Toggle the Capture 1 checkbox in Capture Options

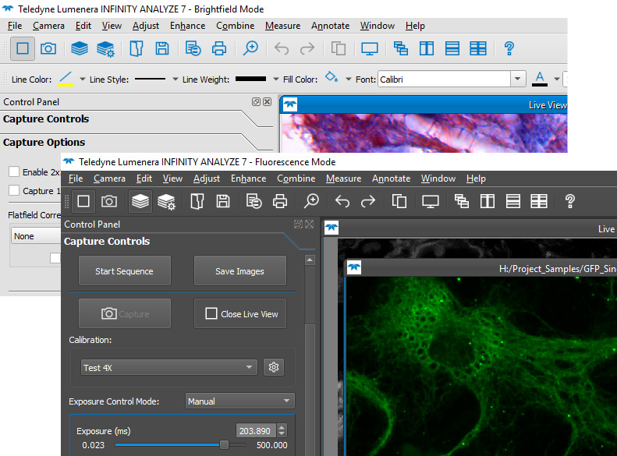point(14,190)
